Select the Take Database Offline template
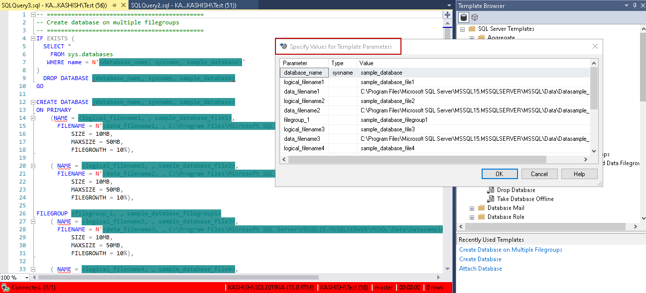 point(525,199)
